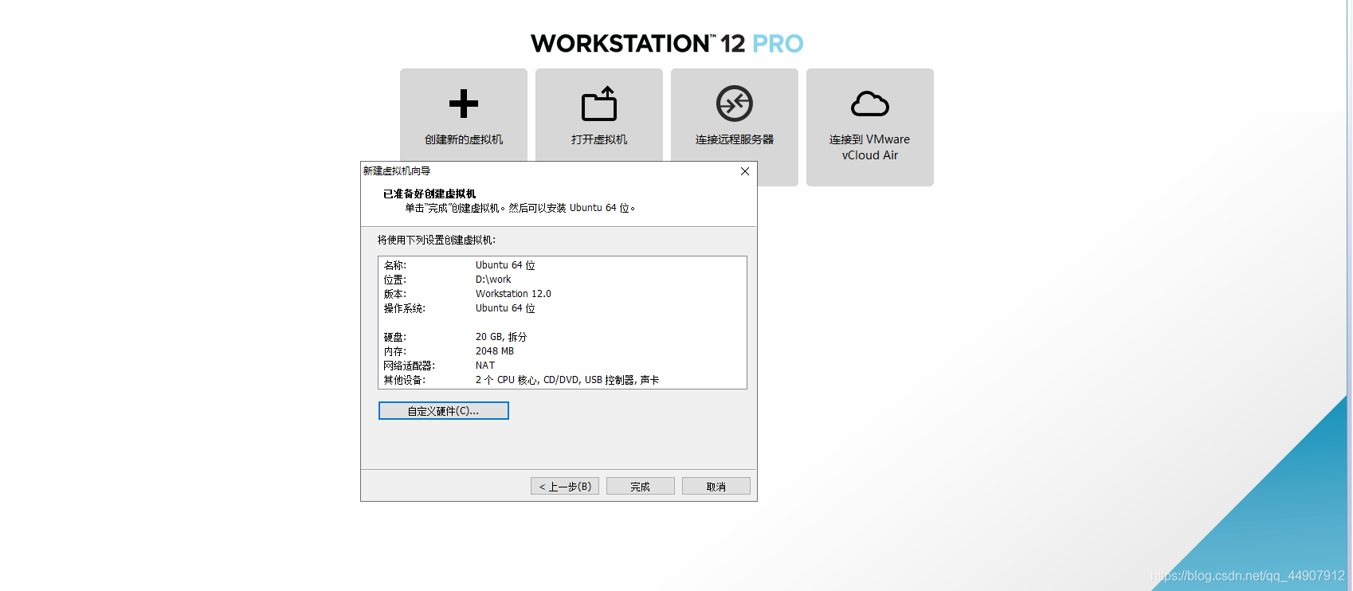Select the network adapter value NAT
Image resolution: width=1353 pixels, height=591 pixels.
[485, 366]
